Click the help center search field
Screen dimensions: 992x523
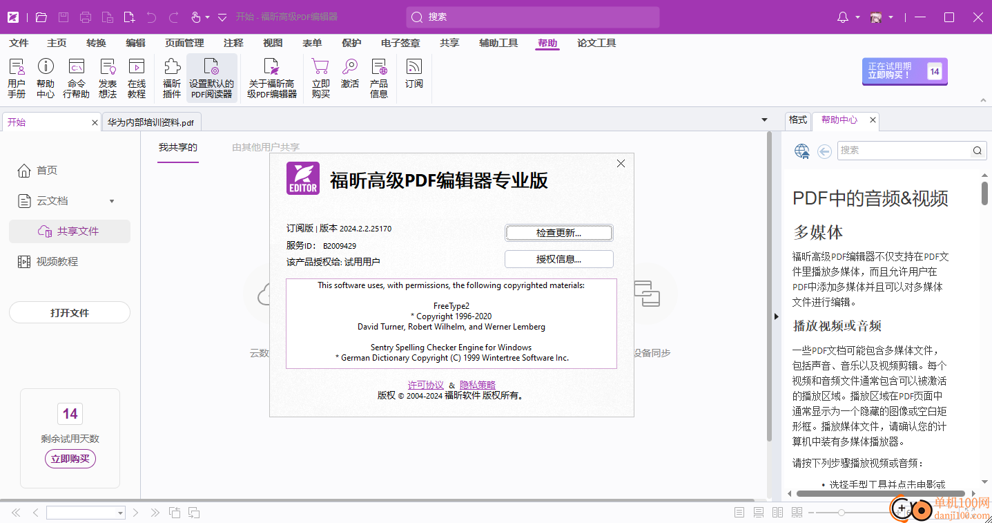[911, 151]
